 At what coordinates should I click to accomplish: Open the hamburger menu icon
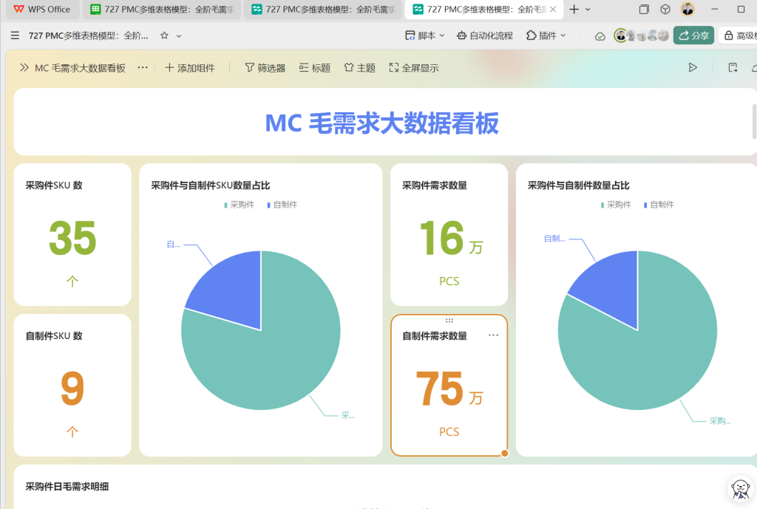point(15,35)
